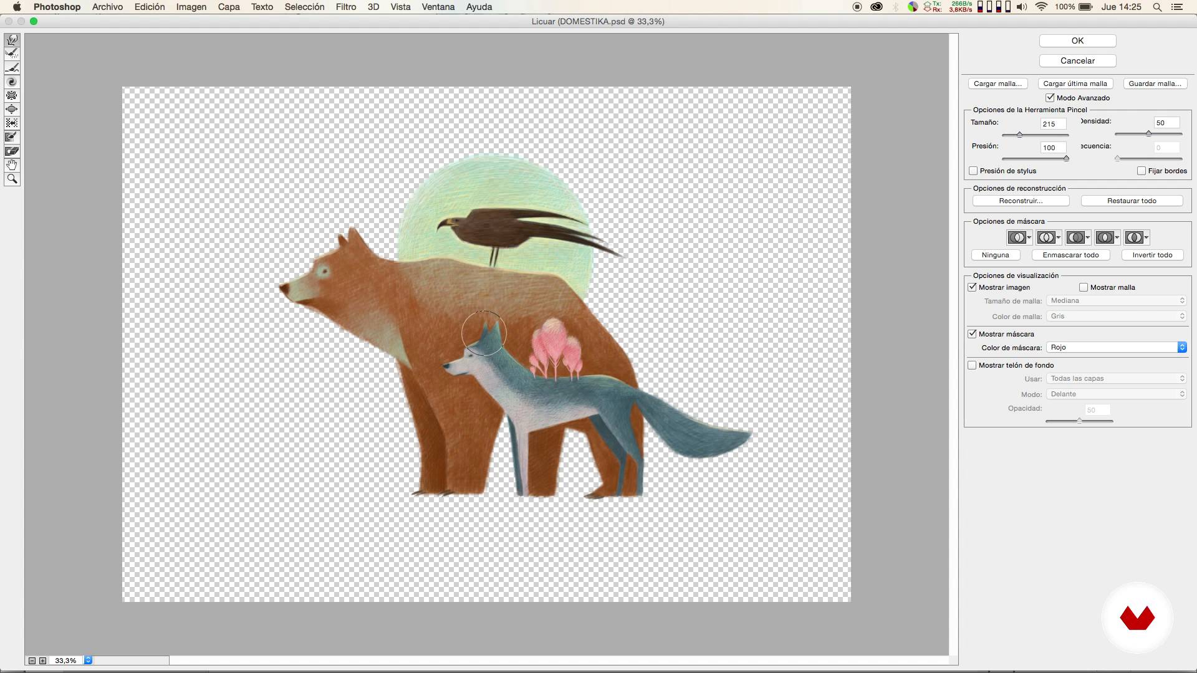Uncheck the Modo Avanzado checkbox
1197x673 pixels.
pyautogui.click(x=1050, y=98)
